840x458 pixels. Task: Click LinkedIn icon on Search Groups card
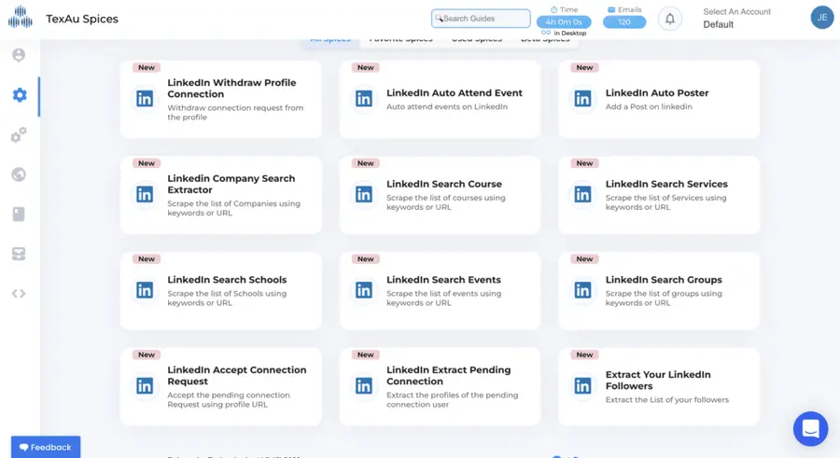(x=582, y=290)
